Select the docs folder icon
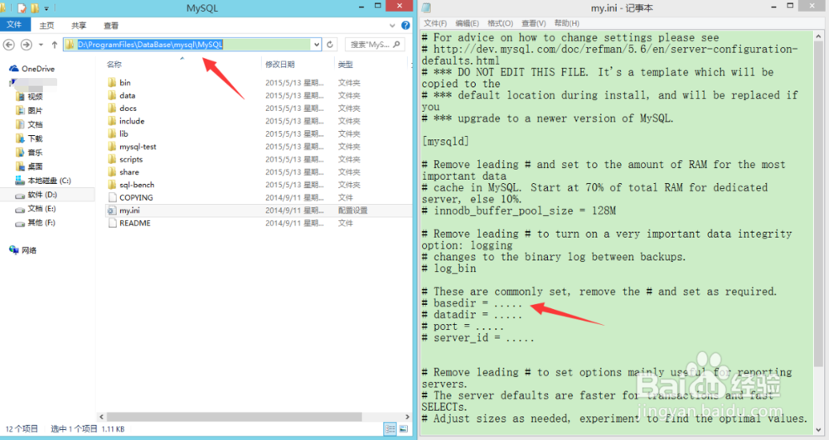Screen dimensions: 829x440 (x=112, y=109)
